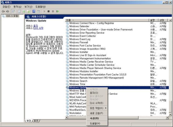Select the gear icon of Windows Time
Viewport: 173px width, 127px height.
(67, 84)
